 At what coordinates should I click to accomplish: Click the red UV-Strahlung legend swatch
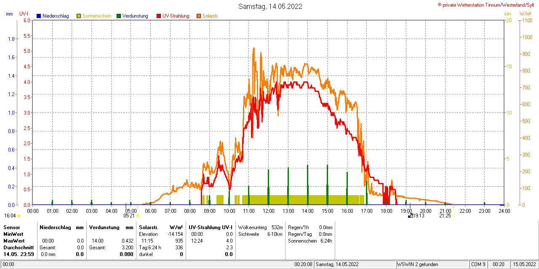[x=159, y=16]
